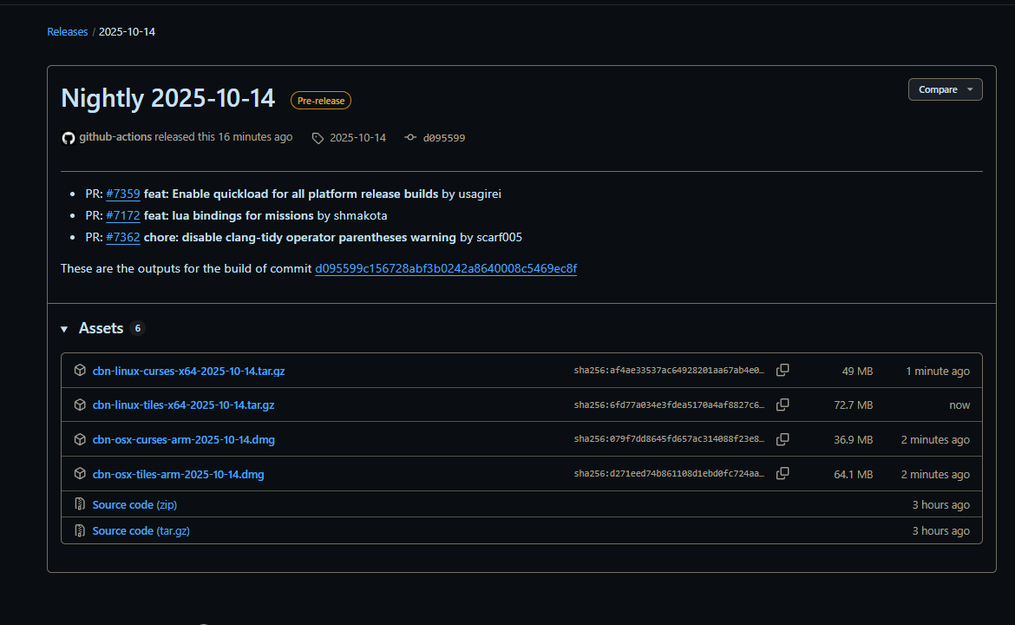
Task: Click the 36.9 MB size value
Action: (853, 440)
